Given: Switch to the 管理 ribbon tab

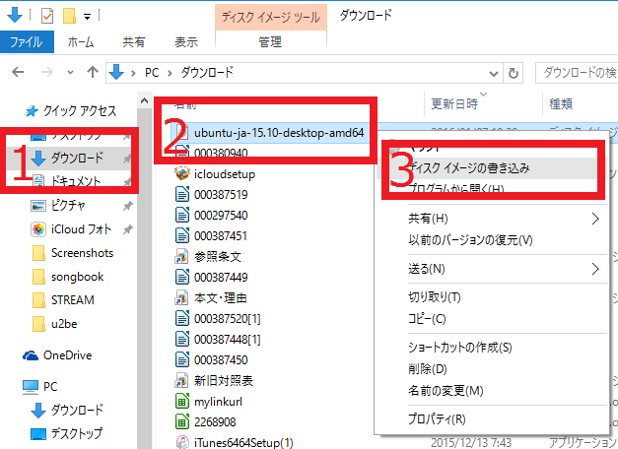Looking at the screenshot, I should (269, 42).
